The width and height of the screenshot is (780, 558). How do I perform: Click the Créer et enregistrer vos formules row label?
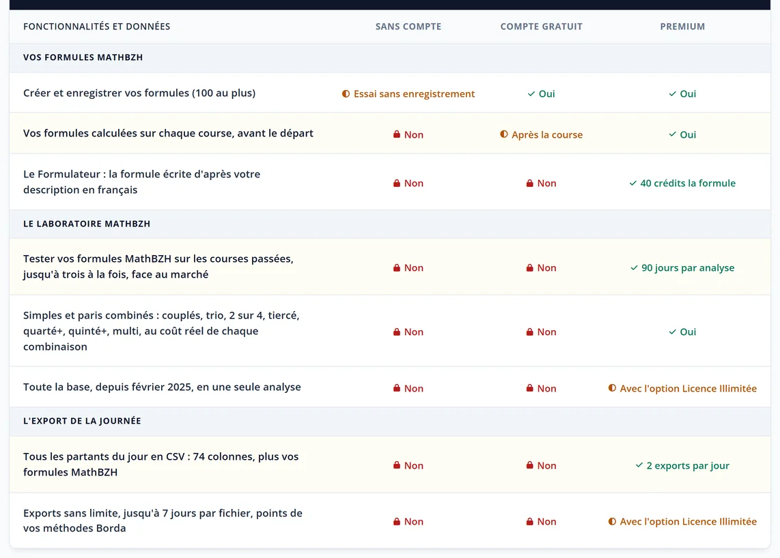(x=139, y=93)
